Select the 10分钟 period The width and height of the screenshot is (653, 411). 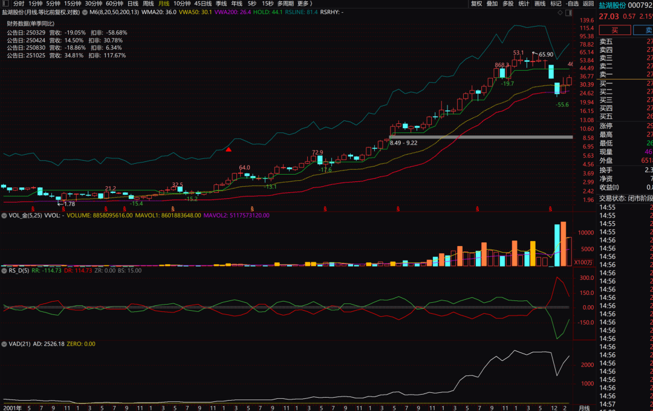pos(182,4)
